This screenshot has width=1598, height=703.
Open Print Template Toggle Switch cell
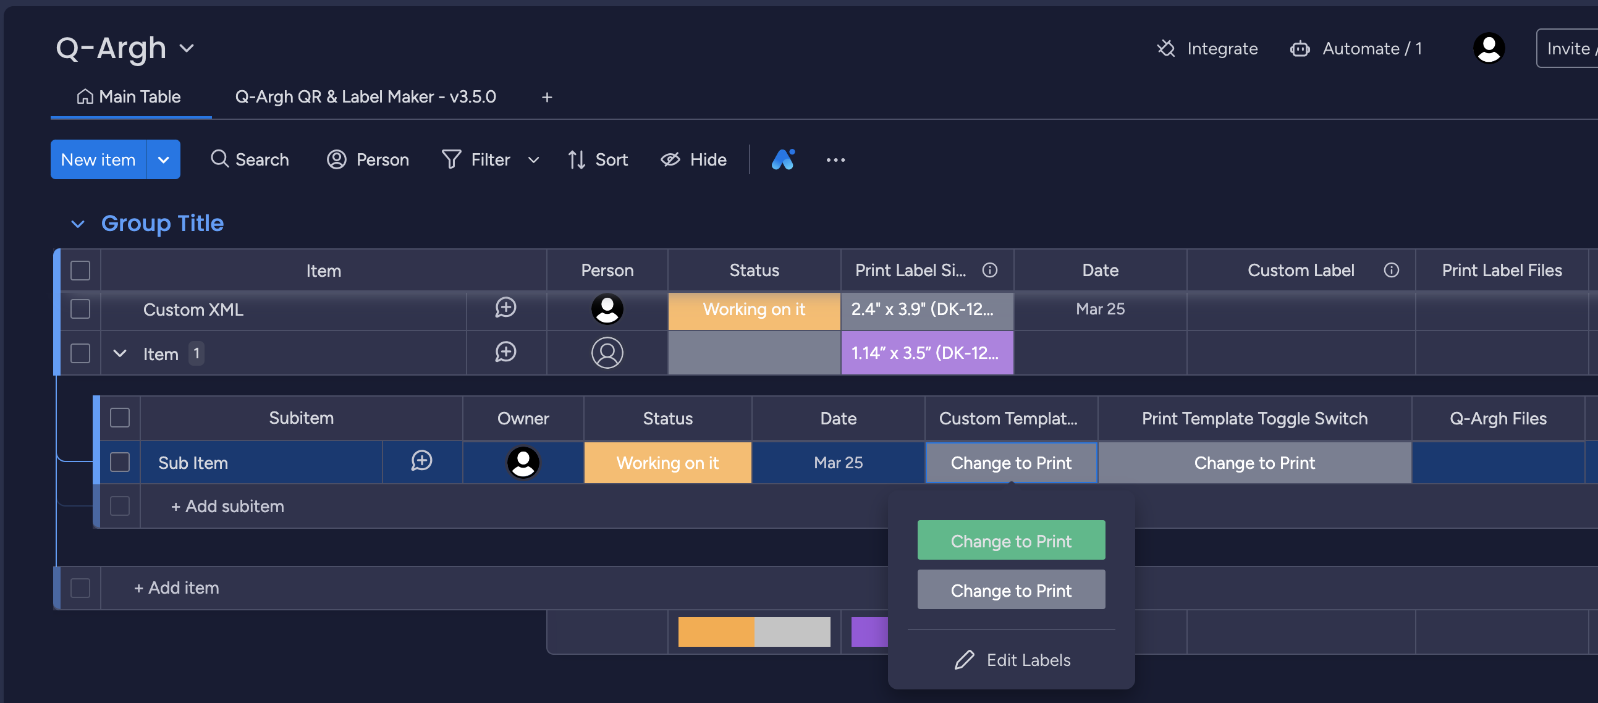(x=1254, y=463)
